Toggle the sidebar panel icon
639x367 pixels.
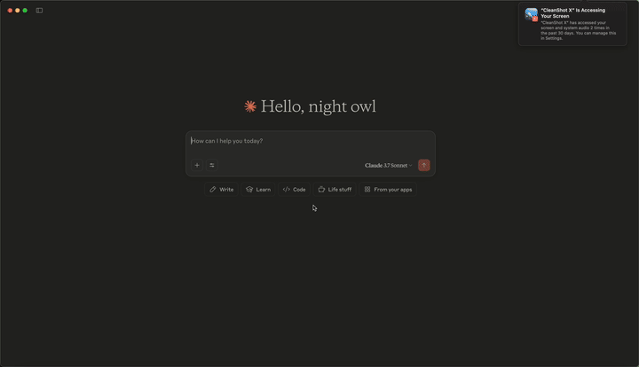39,11
